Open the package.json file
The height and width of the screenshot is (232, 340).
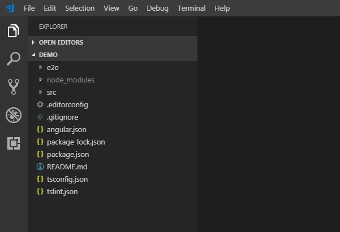pos(68,154)
